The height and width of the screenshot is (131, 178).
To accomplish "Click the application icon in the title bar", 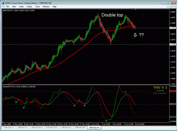I will pyautogui.click(x=3, y=3).
